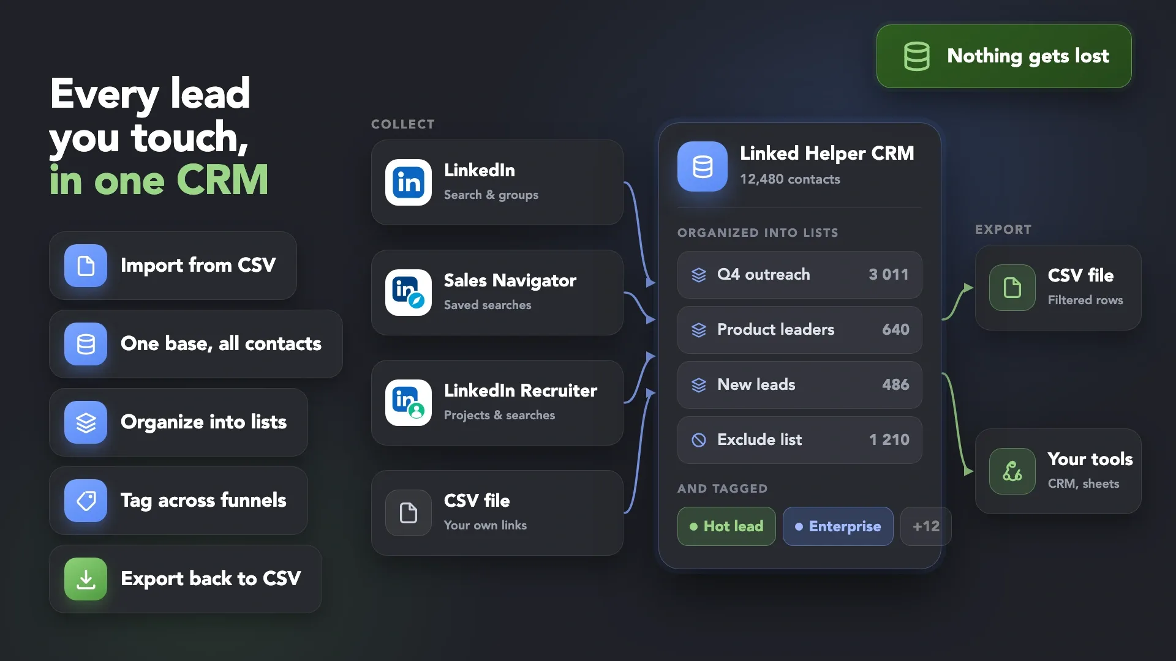Click the Filtered rows subtitle
Screen dimensions: 1176x661
coord(1085,300)
